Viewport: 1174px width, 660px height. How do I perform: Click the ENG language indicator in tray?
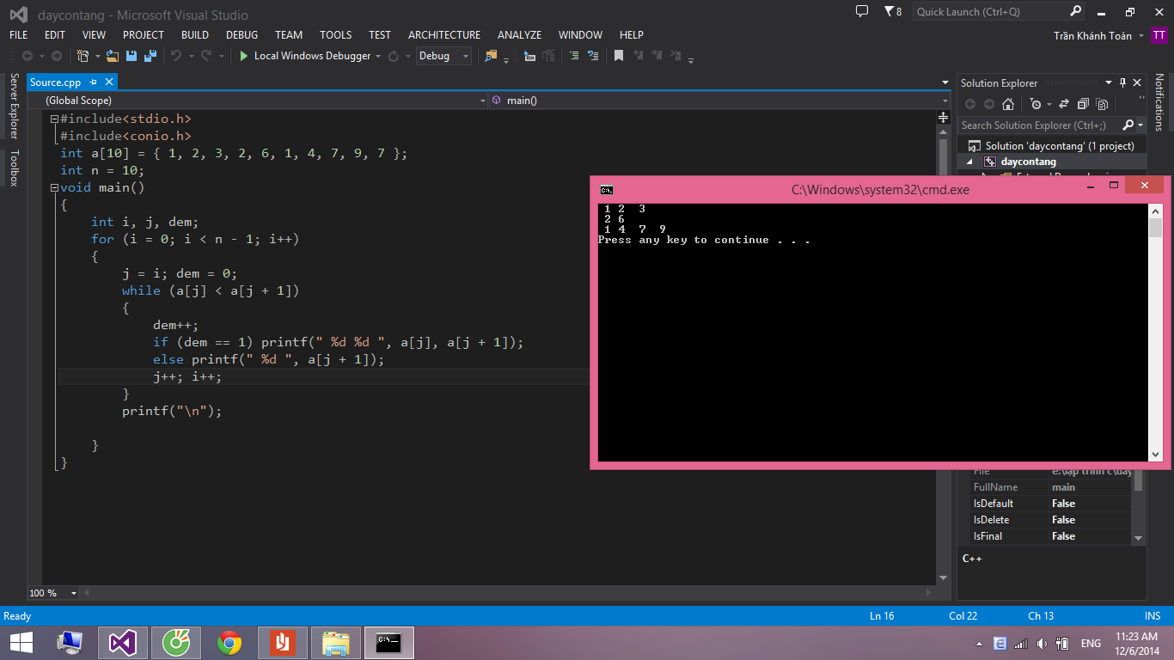(1091, 643)
